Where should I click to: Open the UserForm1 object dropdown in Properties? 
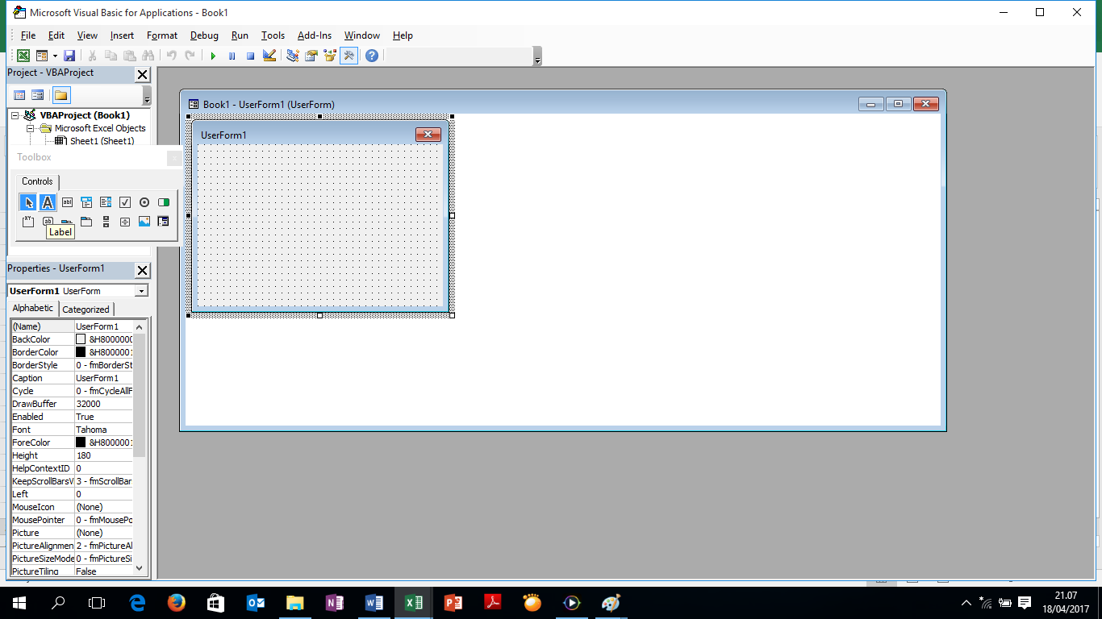[142, 291]
